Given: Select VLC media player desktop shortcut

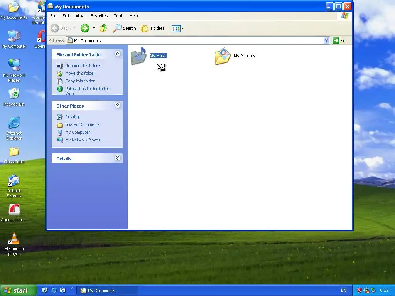Looking at the screenshot, I should pyautogui.click(x=14, y=244).
